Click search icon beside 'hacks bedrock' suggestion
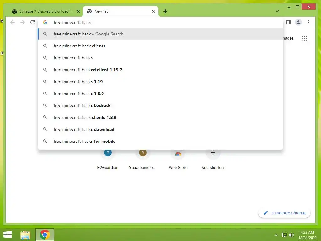The height and width of the screenshot is (241, 321). tap(45, 105)
